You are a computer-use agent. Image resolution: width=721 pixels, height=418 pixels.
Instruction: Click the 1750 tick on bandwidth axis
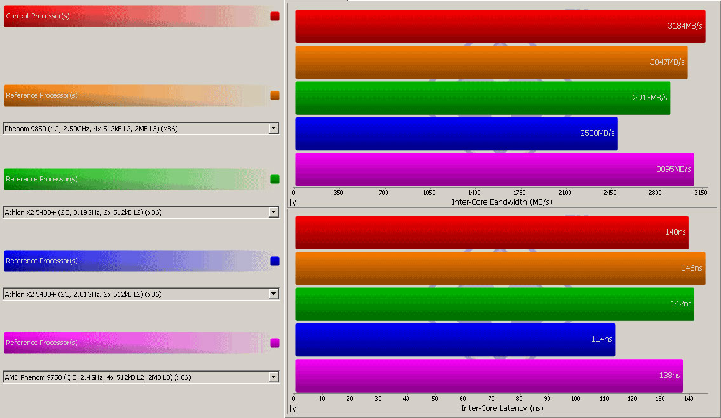pyautogui.click(x=519, y=192)
